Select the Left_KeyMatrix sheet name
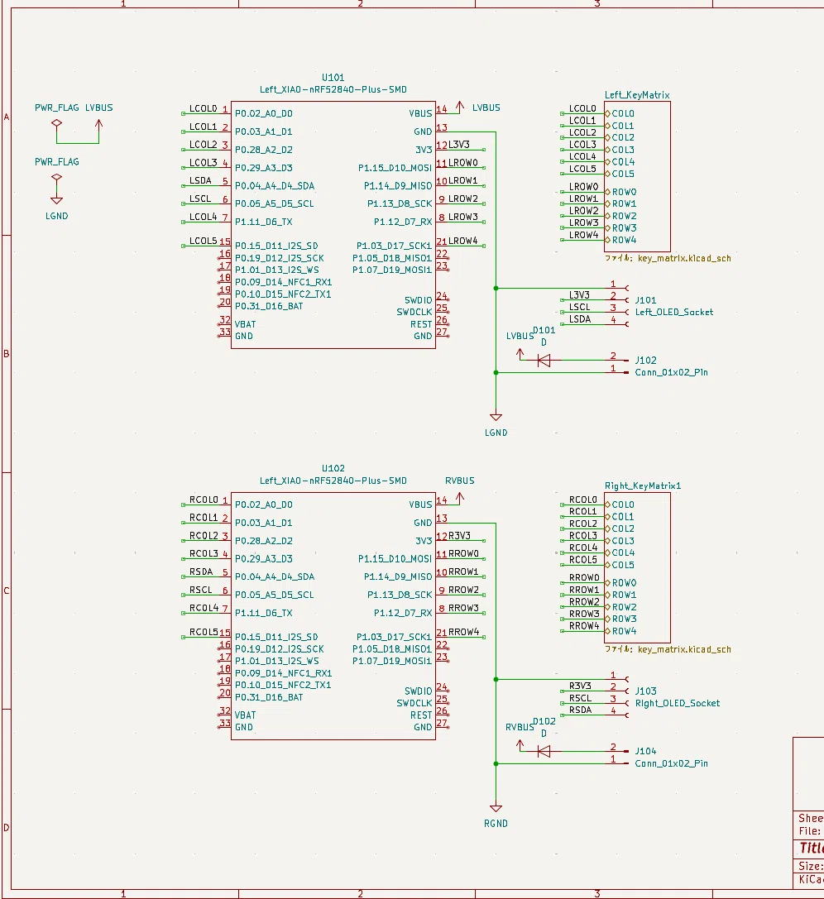Screen dimensions: 824x899 point(637,95)
